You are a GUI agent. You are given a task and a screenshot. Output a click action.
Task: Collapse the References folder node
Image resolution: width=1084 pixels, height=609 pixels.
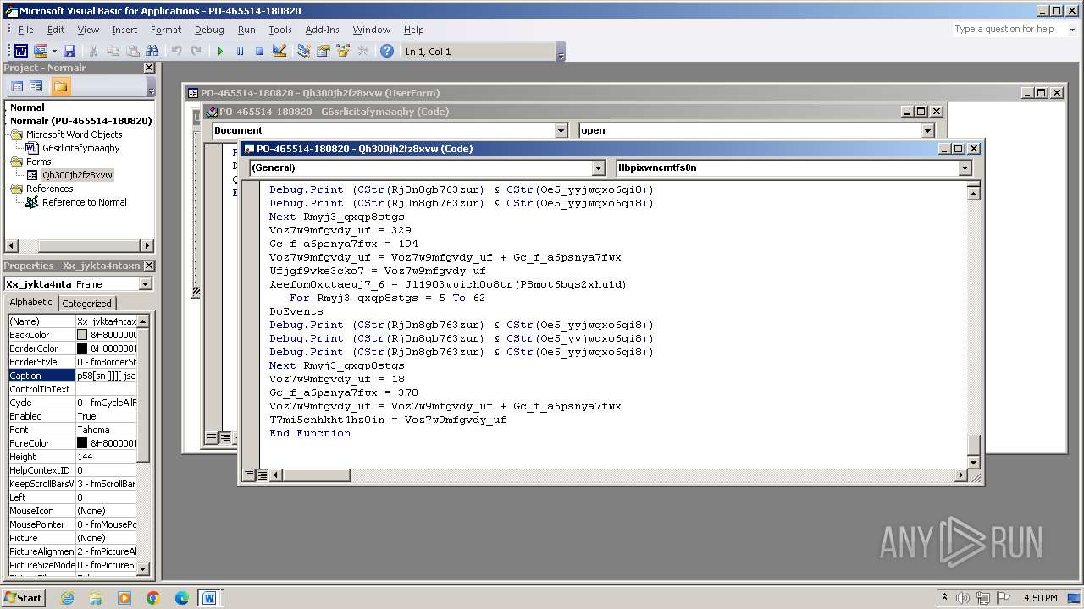pos(17,189)
